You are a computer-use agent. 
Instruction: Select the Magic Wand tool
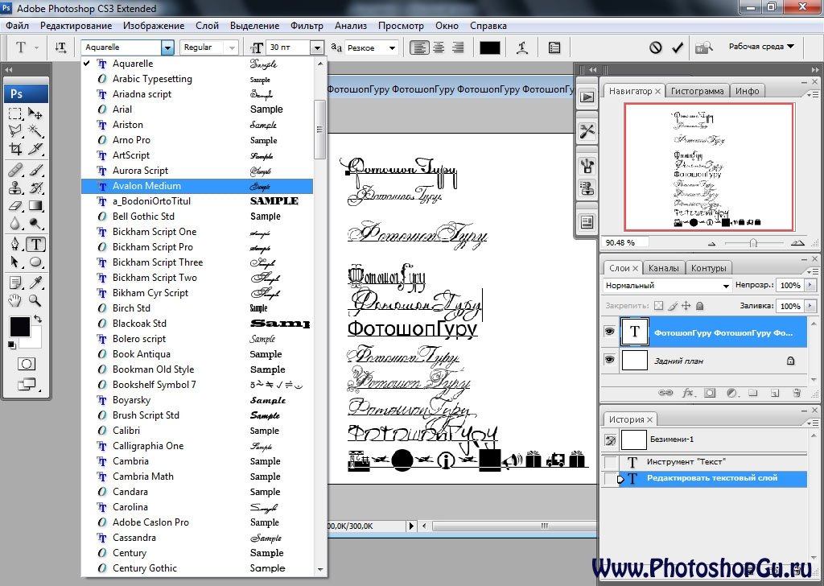(x=35, y=131)
